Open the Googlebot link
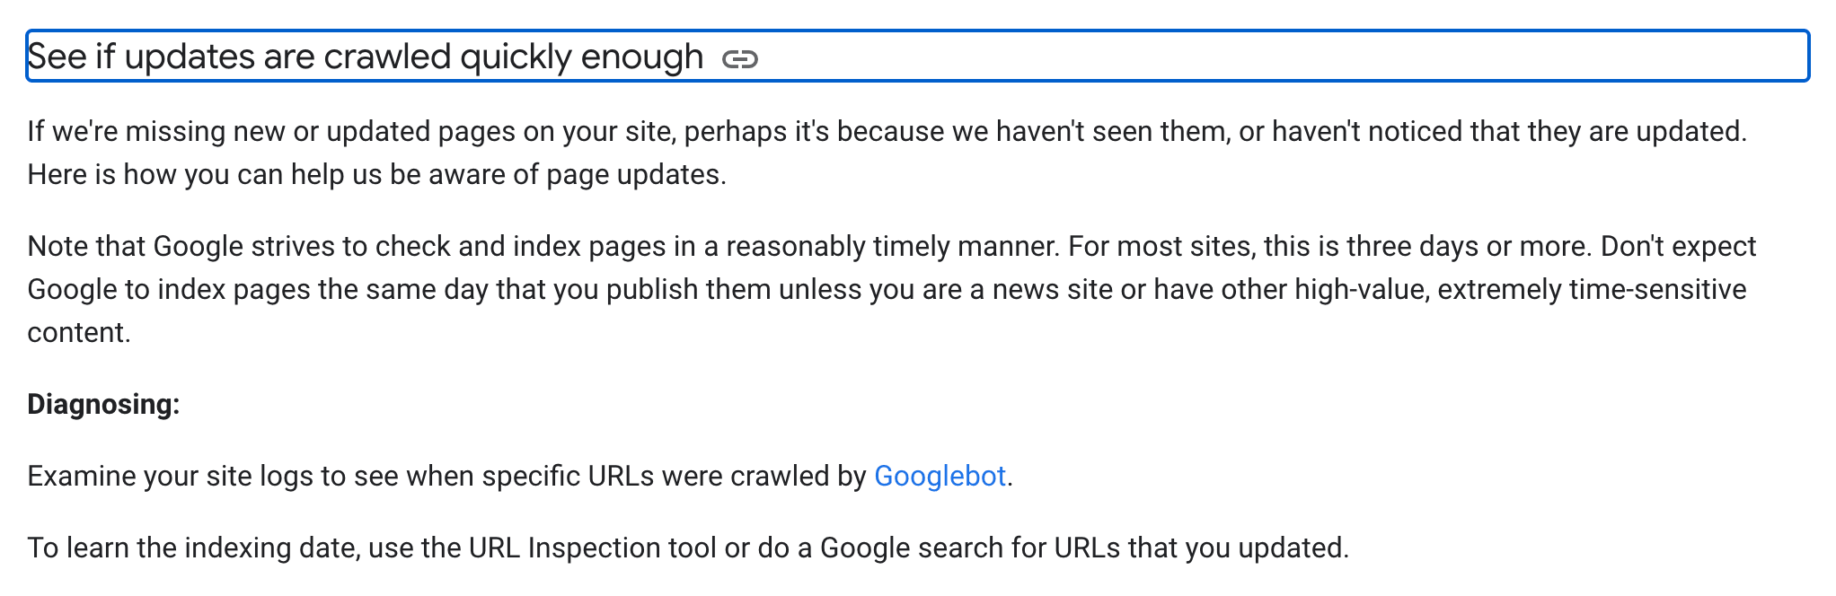The image size is (1836, 596). point(940,476)
